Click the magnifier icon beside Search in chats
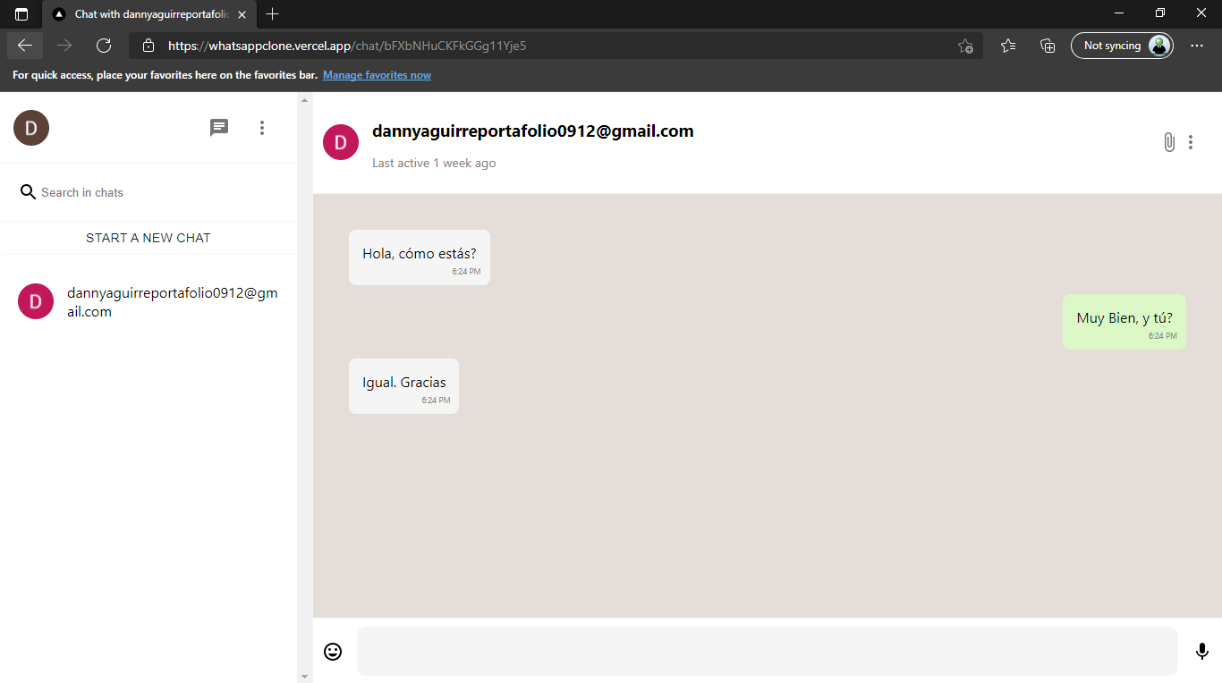Screen dimensions: 1222x683 29,192
